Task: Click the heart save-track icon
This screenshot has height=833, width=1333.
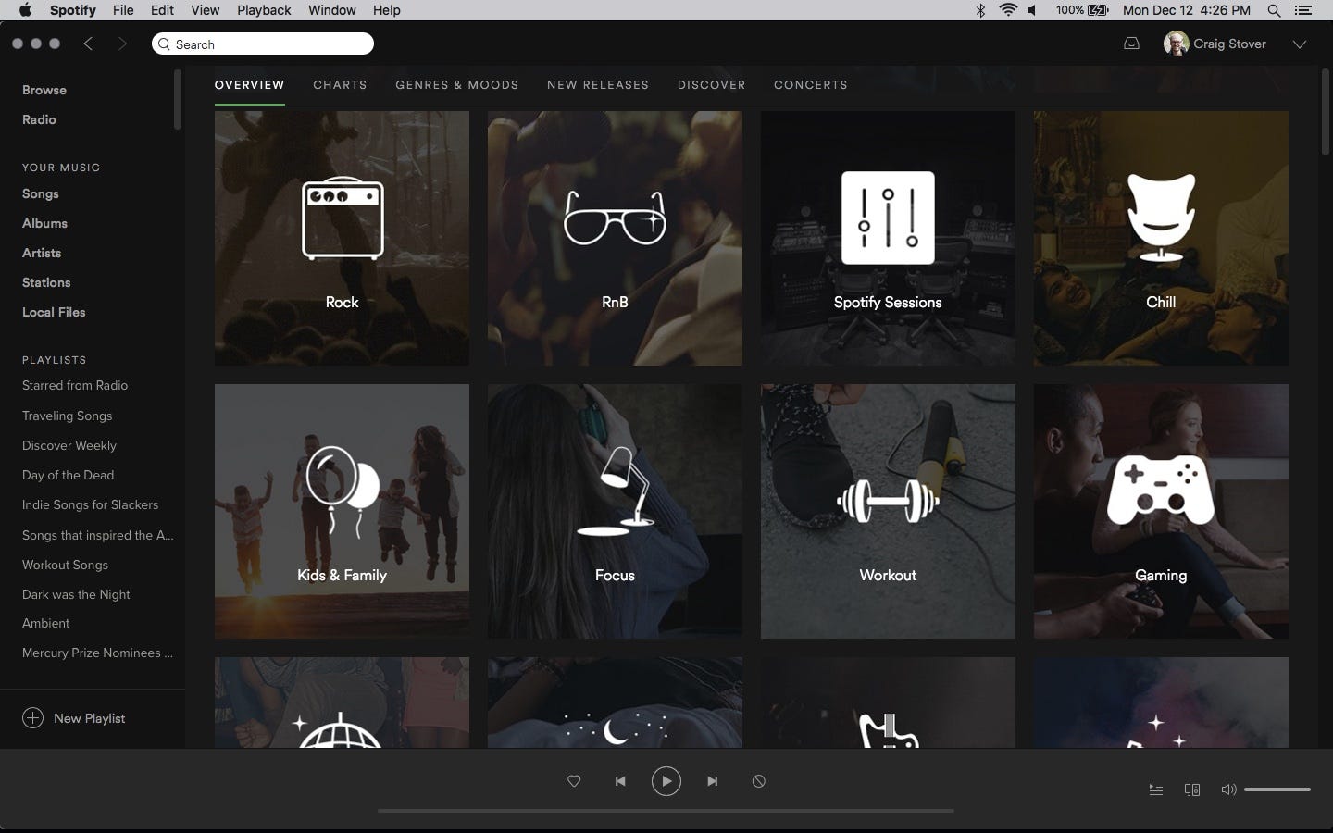Action: pyautogui.click(x=574, y=781)
